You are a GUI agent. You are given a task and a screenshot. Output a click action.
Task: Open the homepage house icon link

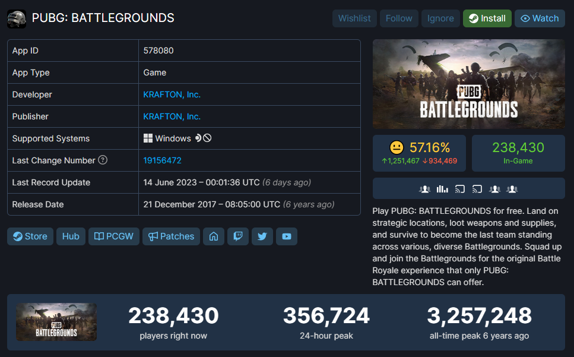point(214,236)
